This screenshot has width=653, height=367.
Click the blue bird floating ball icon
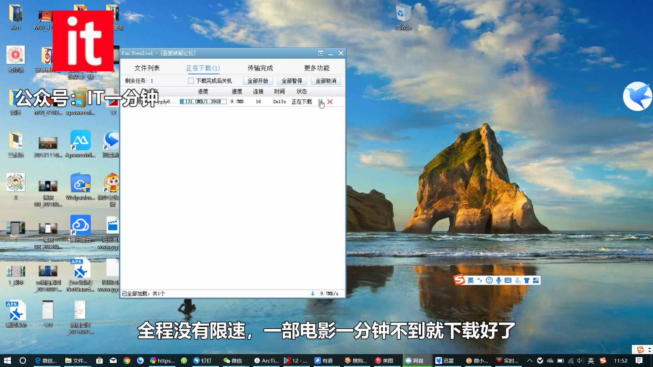(638, 97)
